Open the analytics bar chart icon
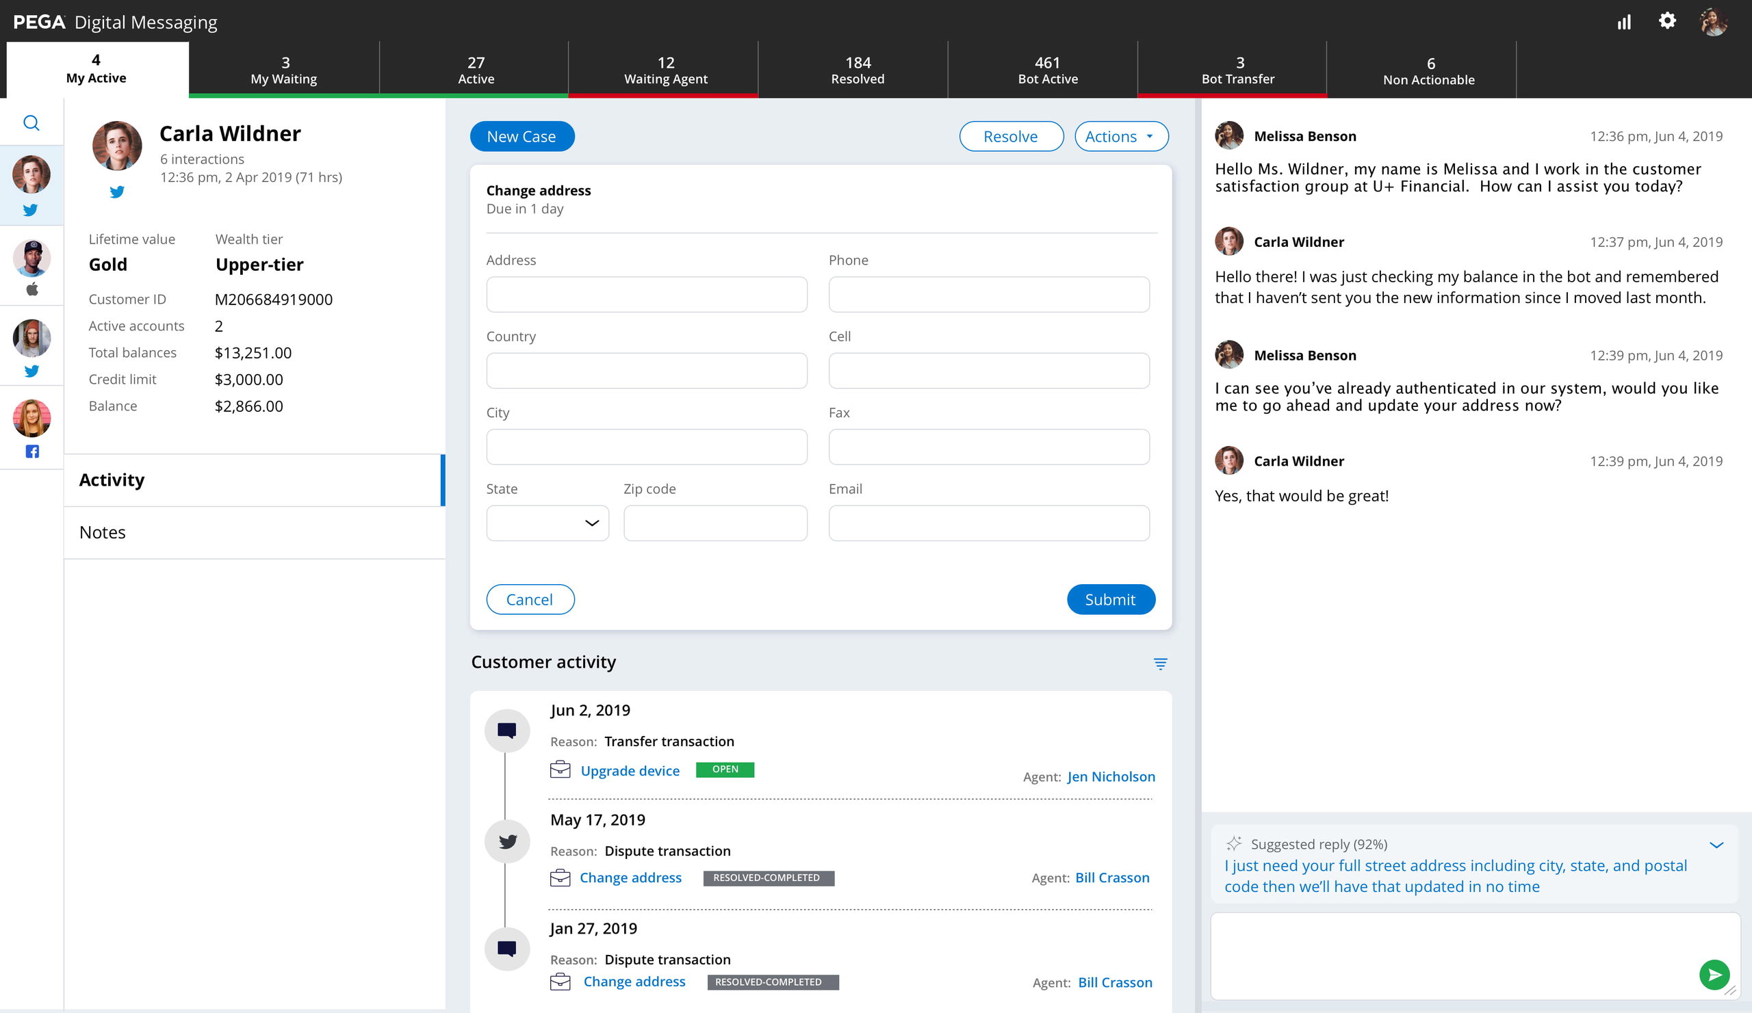The height and width of the screenshot is (1013, 1752). (1624, 23)
